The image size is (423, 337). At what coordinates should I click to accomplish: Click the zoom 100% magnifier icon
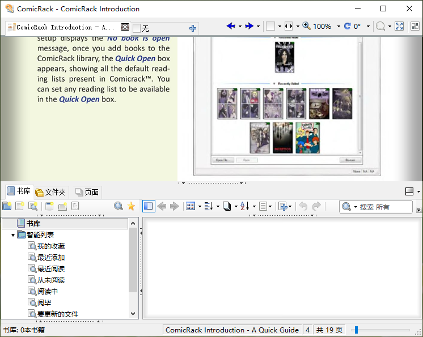pos(306,26)
